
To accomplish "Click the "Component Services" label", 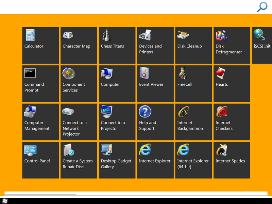I will click(74, 87).
